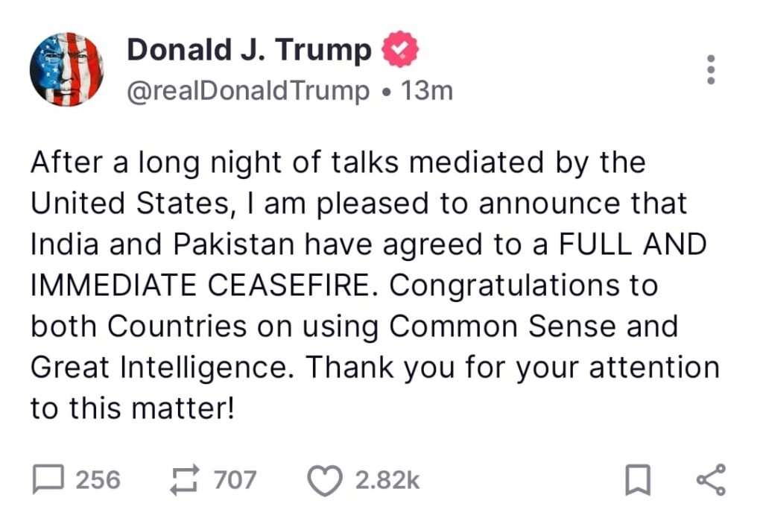This screenshot has width=763, height=524.
Task: View the 707 reposts count
Action: pos(235,480)
